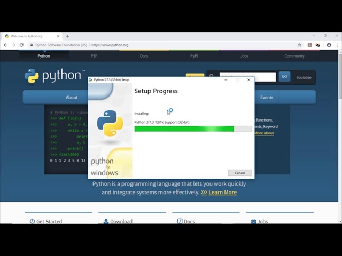This screenshot has height=256, width=342.
Task: Close the Welcome to Python.org tab
Action: 58,36
